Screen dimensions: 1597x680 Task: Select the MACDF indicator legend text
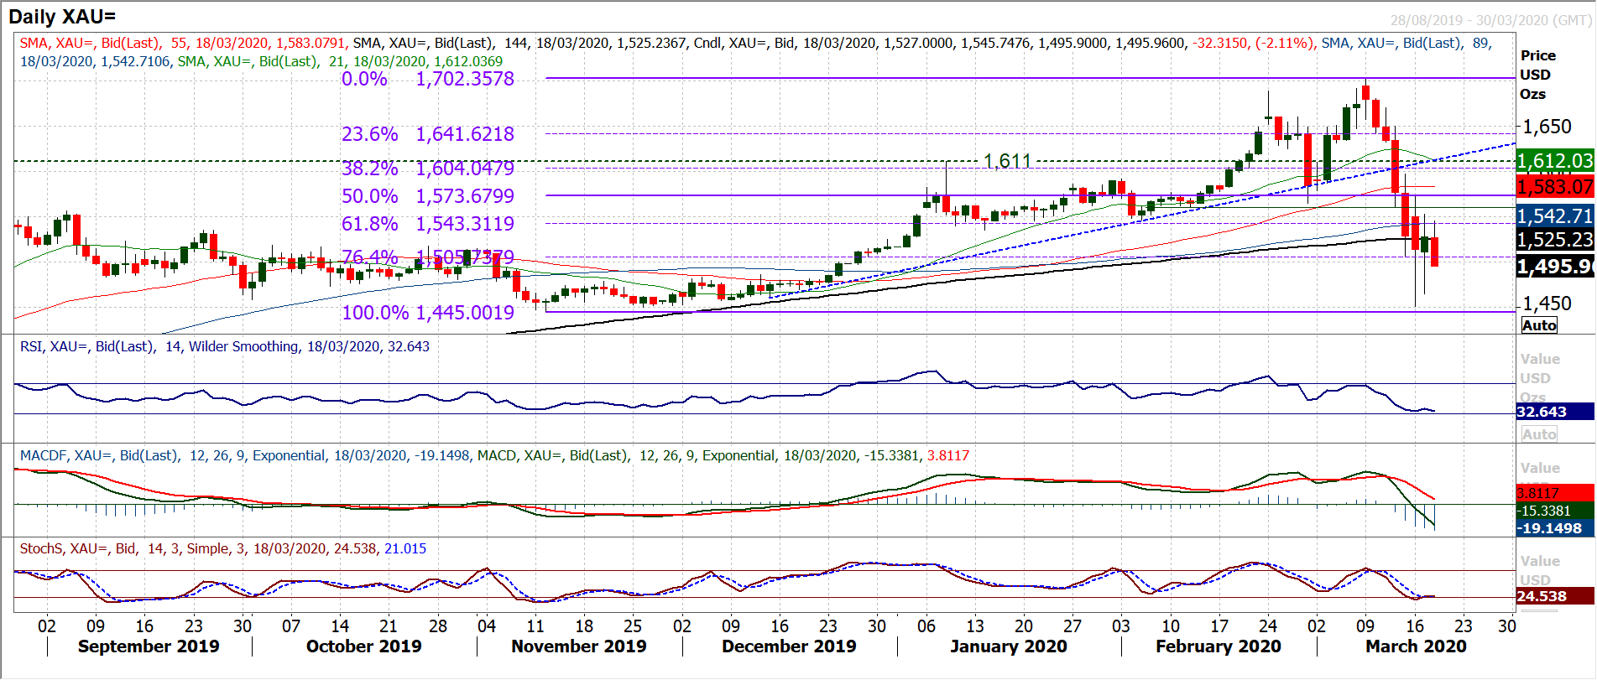[245, 455]
